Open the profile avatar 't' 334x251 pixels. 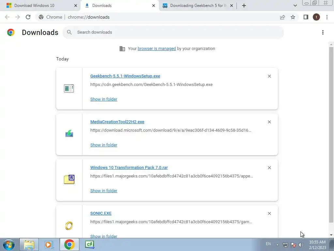(316, 17)
